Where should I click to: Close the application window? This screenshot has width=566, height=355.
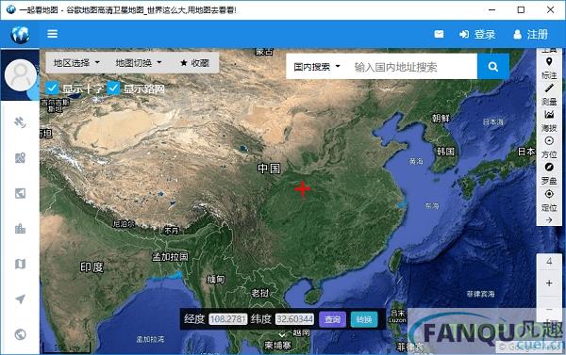point(550,9)
